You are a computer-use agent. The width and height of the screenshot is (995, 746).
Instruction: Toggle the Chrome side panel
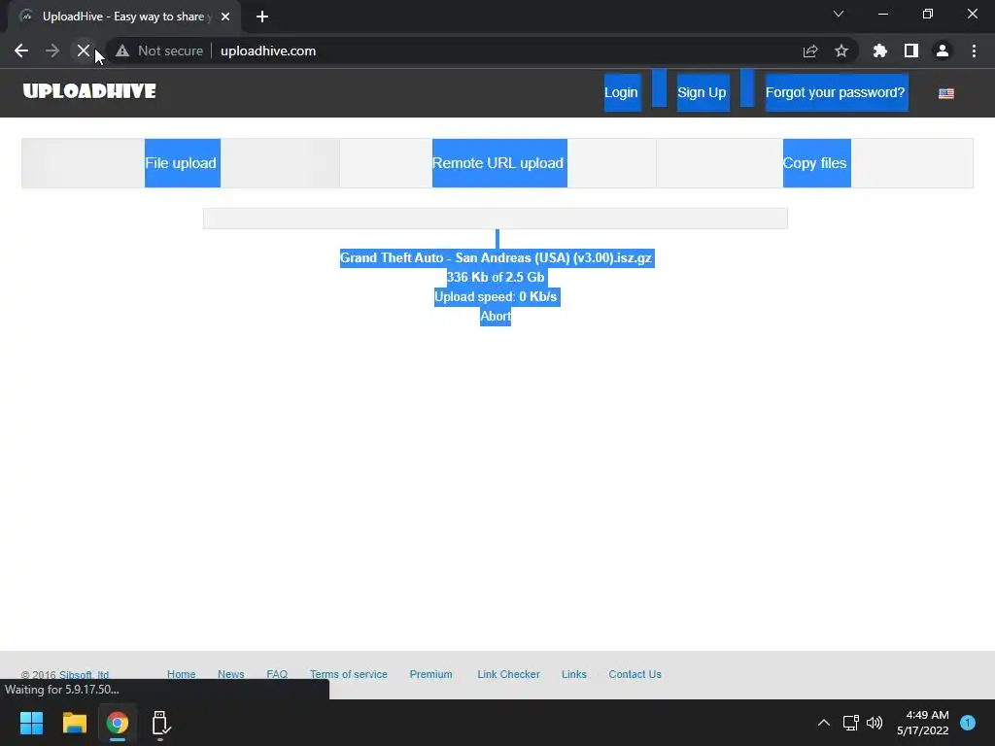tap(911, 51)
